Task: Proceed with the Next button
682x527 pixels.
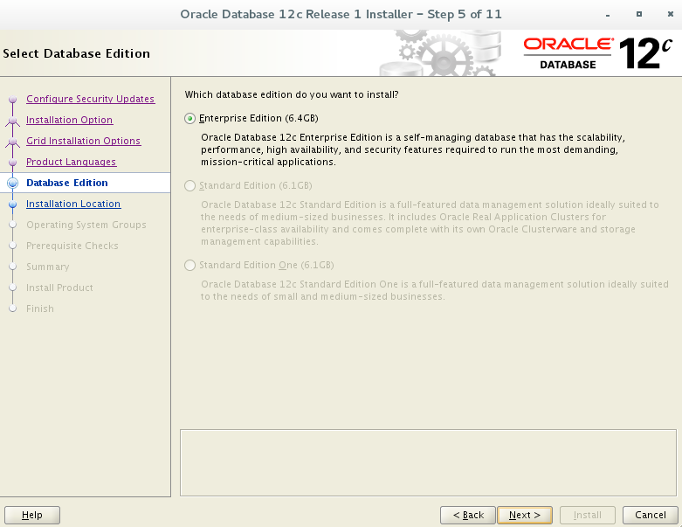Action: 525,515
